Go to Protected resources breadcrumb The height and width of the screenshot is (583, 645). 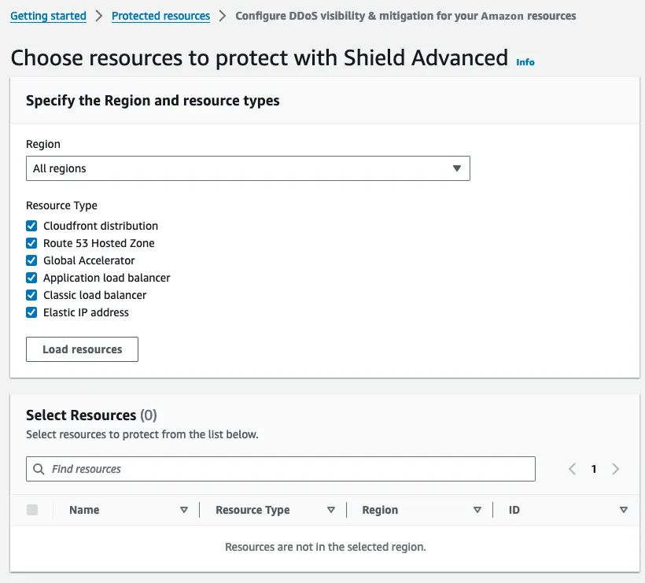tap(160, 16)
